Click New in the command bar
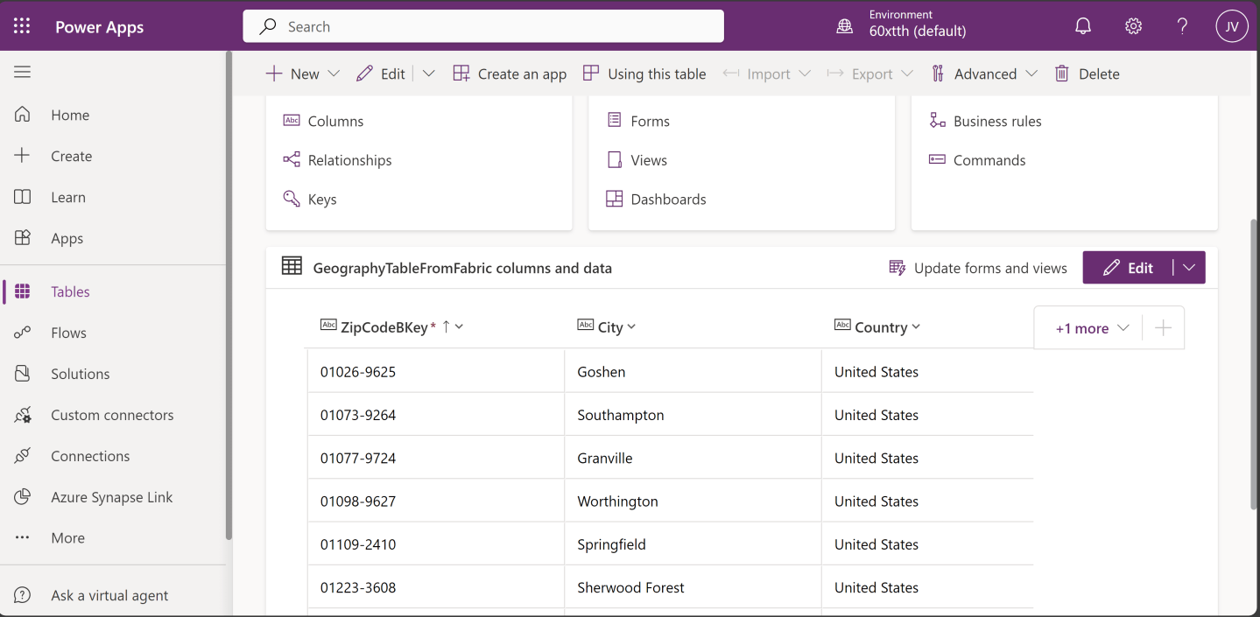1260x617 pixels. [x=292, y=74]
